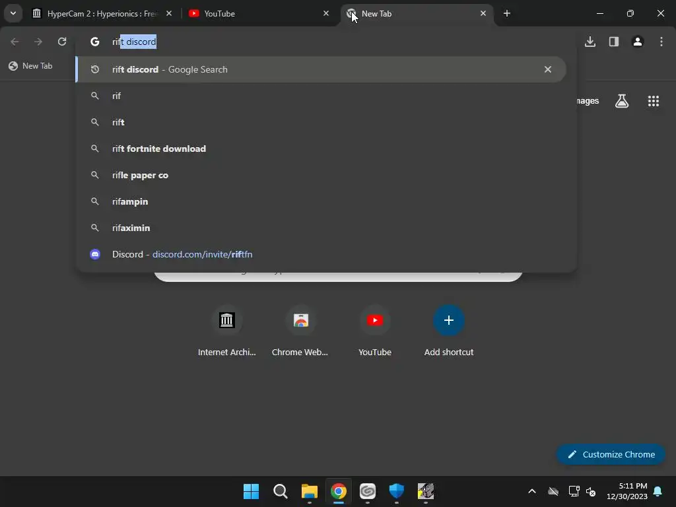
Task: Click the New Tab bookmark in bookmarks bar
Action: pyautogui.click(x=30, y=66)
